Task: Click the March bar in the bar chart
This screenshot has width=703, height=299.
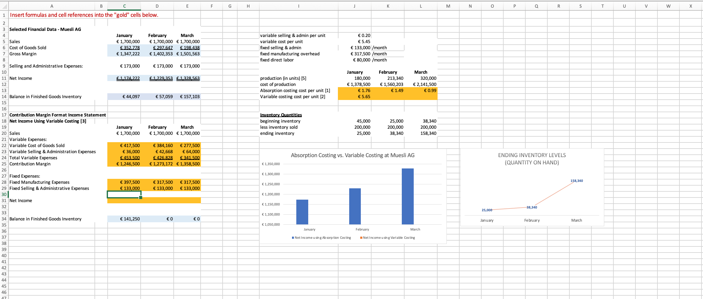Action: [x=408, y=196]
